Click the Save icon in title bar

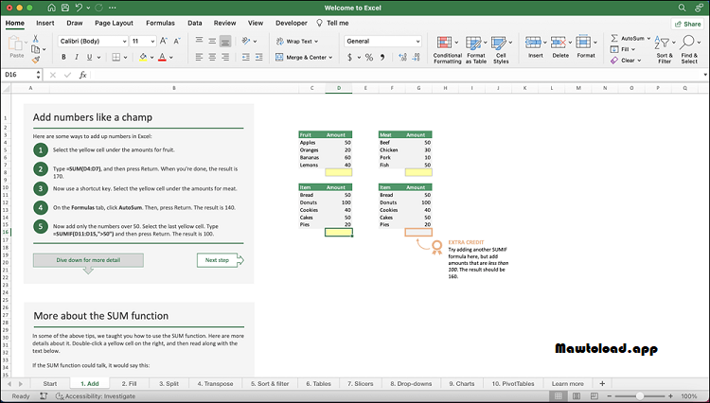65,8
